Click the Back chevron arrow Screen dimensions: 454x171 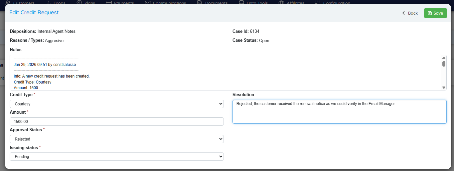pos(403,13)
